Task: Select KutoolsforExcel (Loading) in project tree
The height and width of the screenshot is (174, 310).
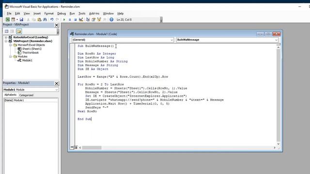Action: pos(31,37)
